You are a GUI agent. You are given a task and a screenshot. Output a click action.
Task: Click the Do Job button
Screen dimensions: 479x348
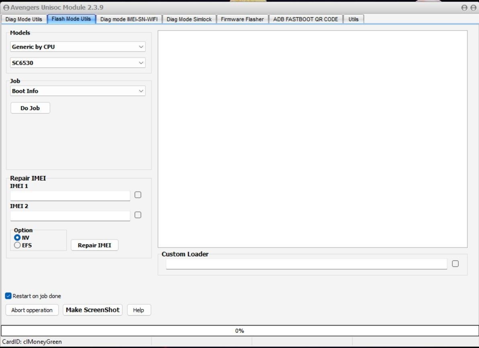[x=30, y=108]
